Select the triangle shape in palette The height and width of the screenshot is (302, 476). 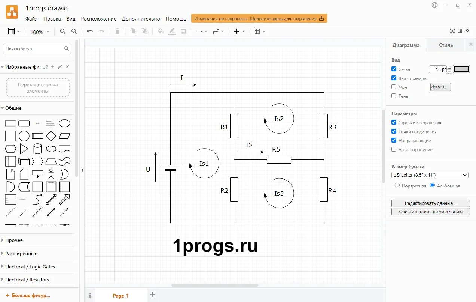point(24,149)
